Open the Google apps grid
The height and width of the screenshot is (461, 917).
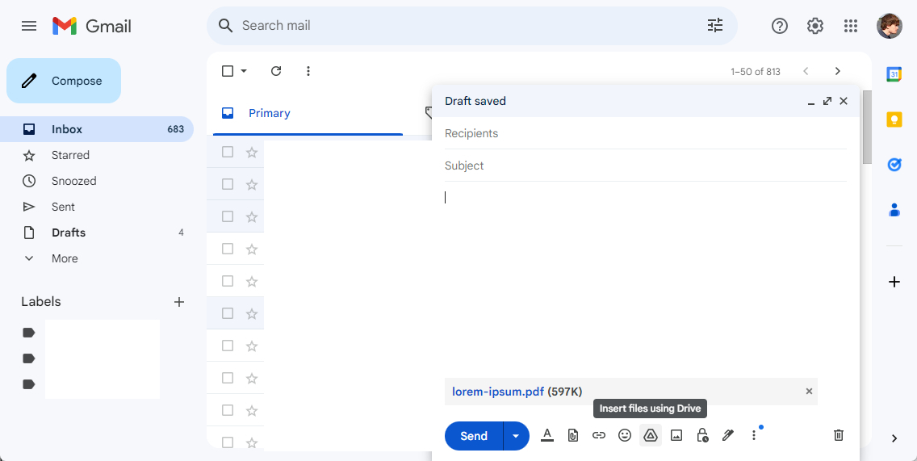point(850,26)
